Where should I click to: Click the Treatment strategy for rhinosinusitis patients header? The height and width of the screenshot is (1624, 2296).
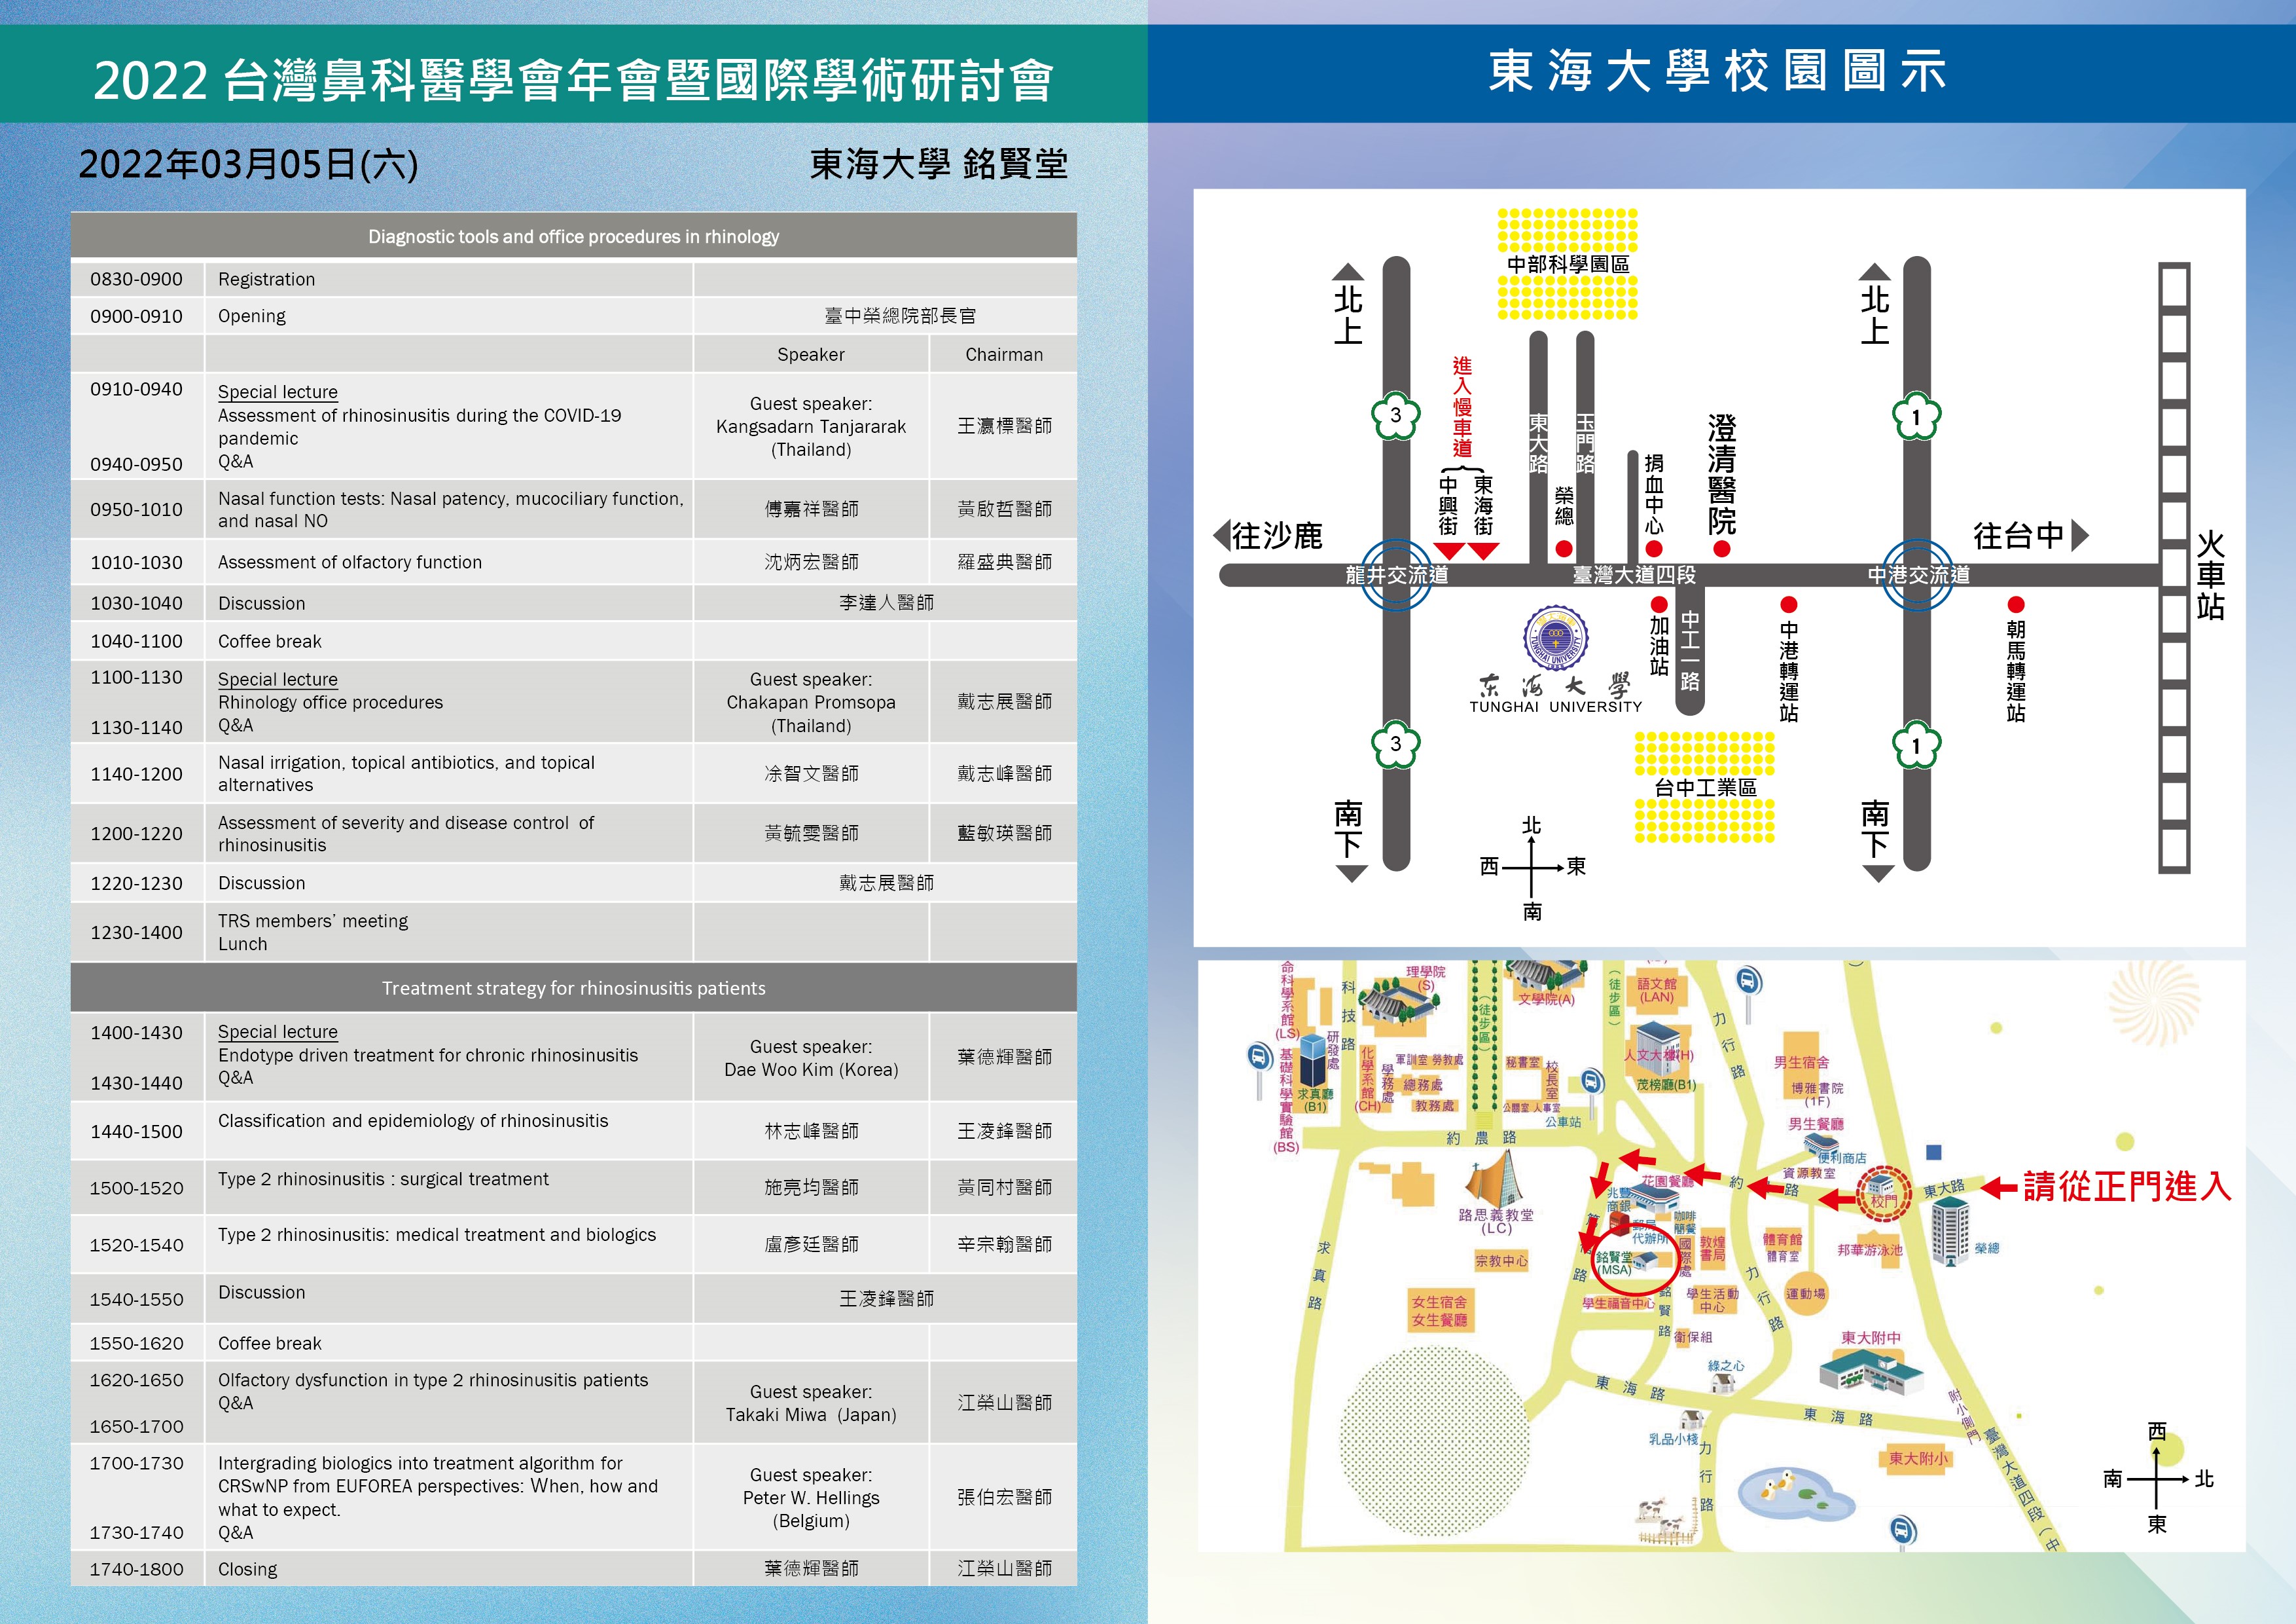coord(573,989)
